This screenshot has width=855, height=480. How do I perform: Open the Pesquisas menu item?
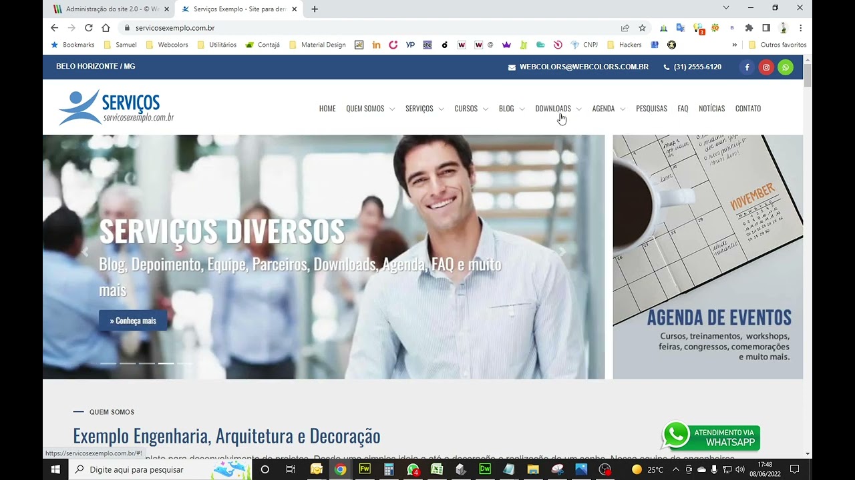point(651,109)
